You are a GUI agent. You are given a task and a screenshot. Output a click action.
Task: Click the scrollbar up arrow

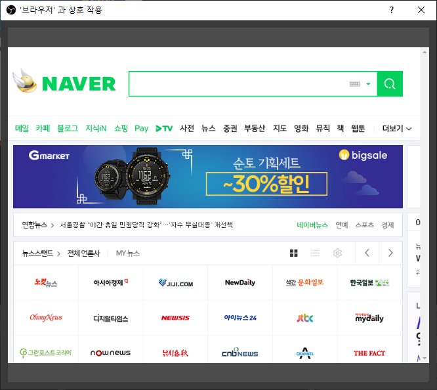pos(425,52)
